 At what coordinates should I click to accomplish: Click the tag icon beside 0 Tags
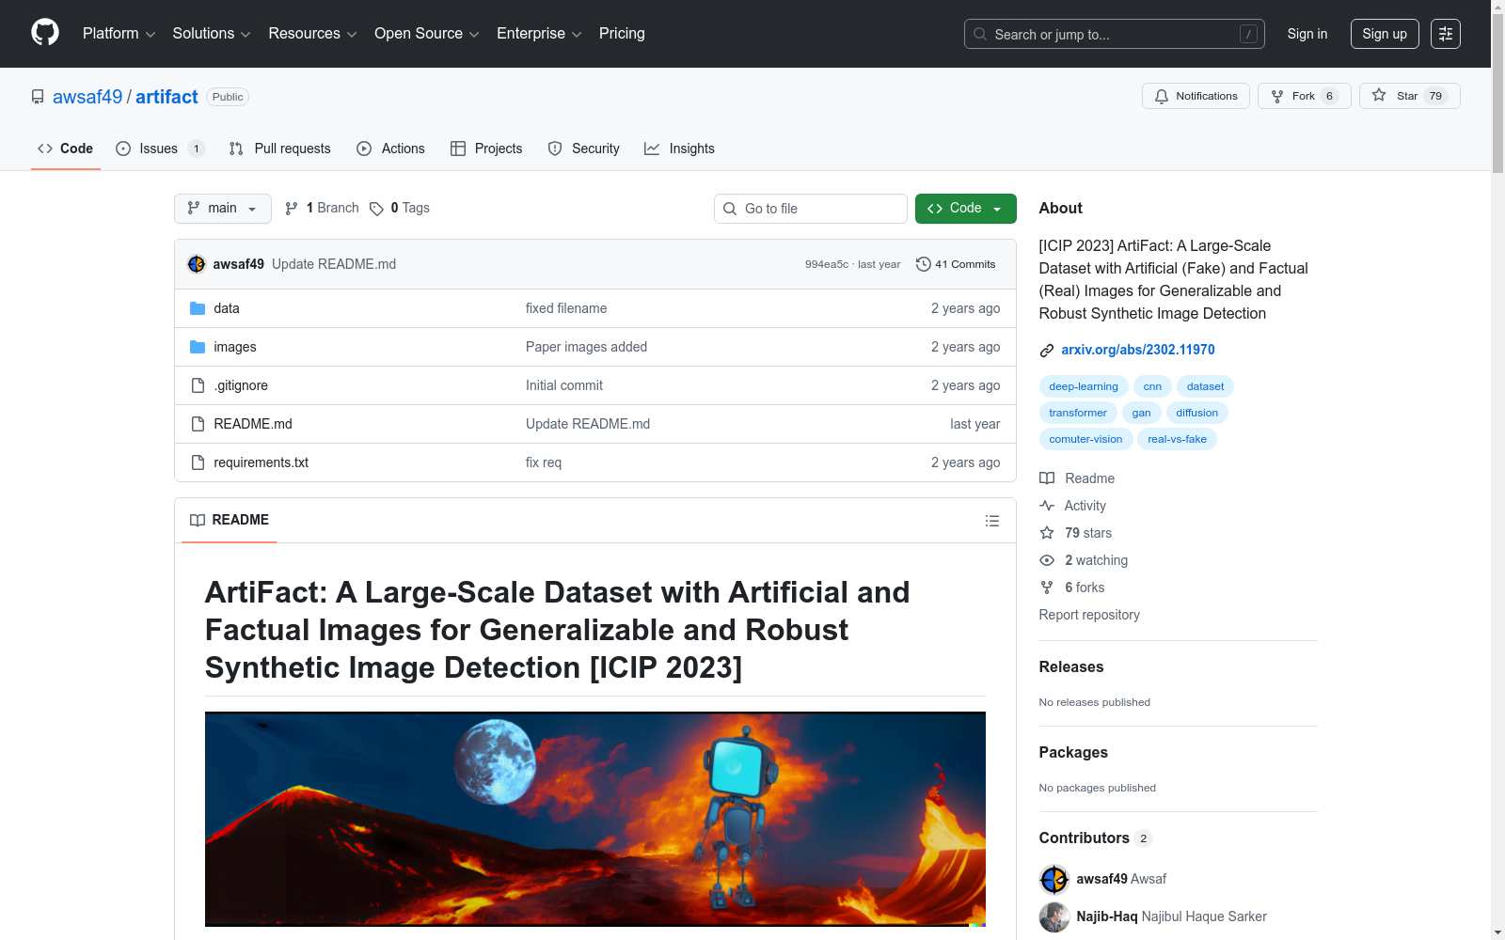[376, 209]
